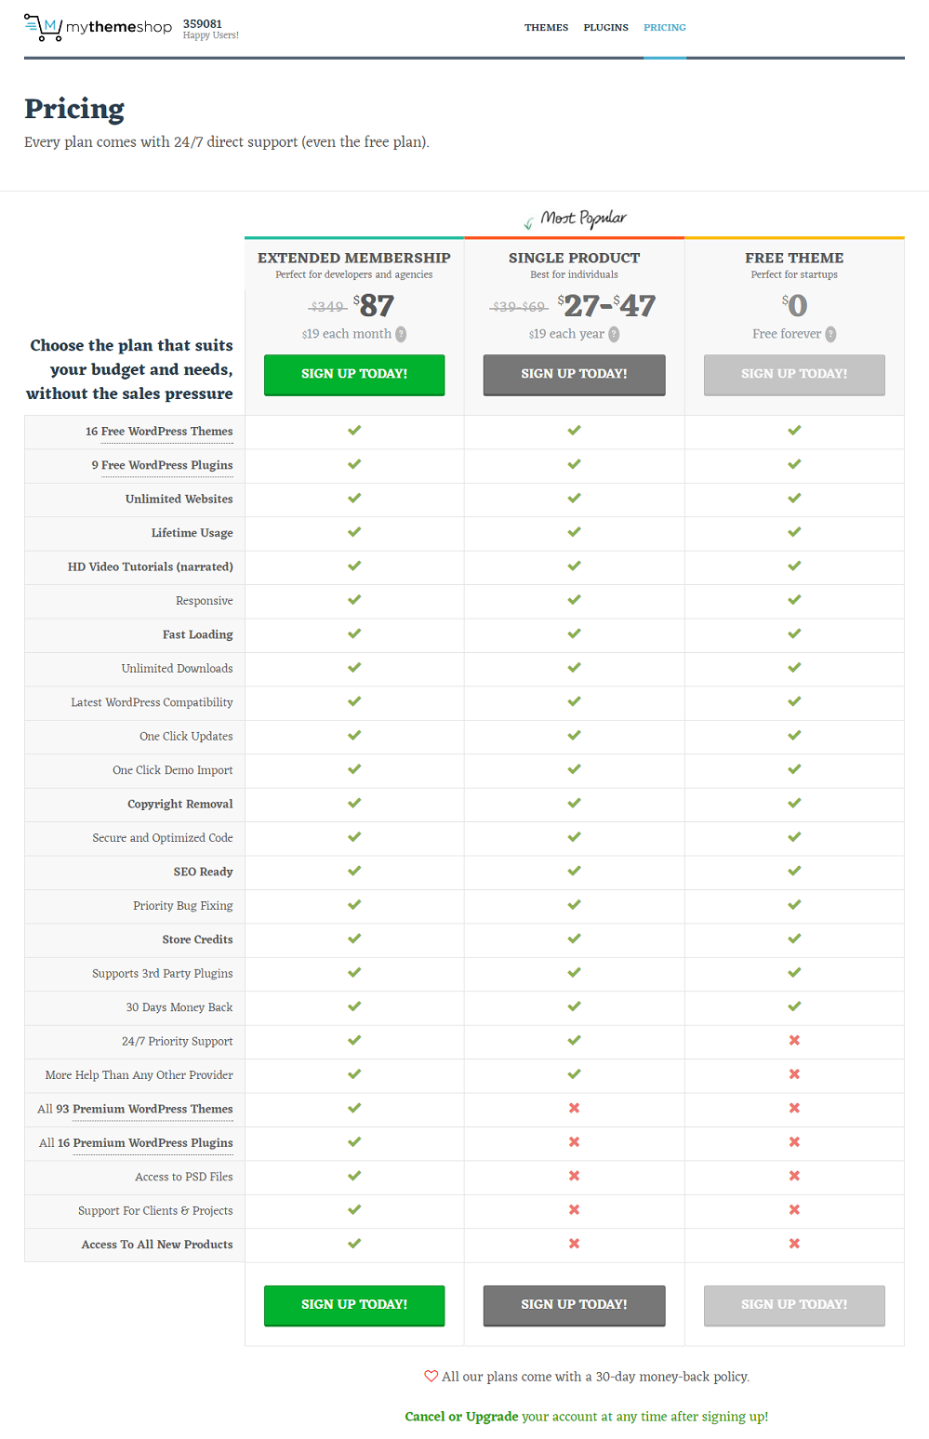Click bottom Sign Up Today for Free Theme
This screenshot has width=929, height=1439.
pyautogui.click(x=794, y=1305)
